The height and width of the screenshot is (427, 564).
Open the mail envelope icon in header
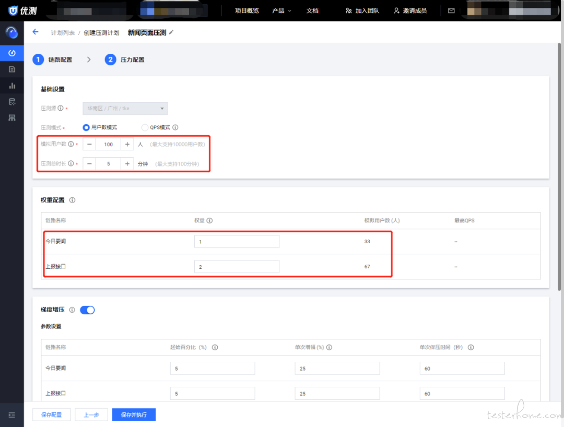[x=451, y=10]
